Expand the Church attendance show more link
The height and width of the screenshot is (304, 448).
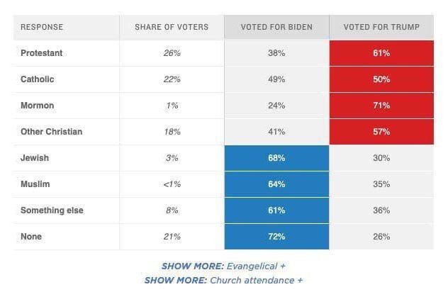coord(223,281)
